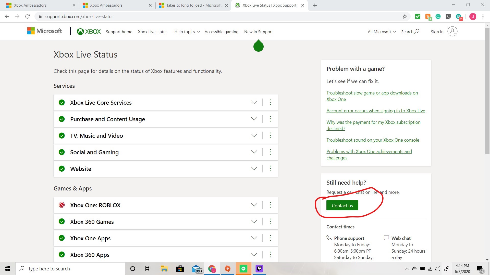Open Account error when signing in link
This screenshot has width=490, height=275.
click(x=376, y=111)
